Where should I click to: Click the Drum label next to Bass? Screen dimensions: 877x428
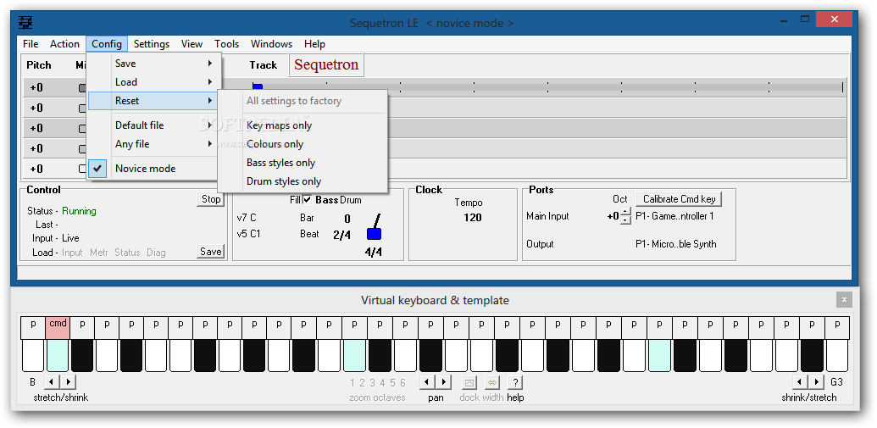pos(351,200)
